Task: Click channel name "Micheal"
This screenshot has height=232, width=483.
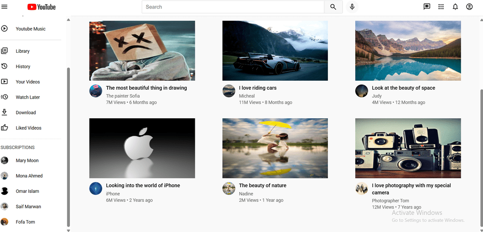Action: coord(247,96)
